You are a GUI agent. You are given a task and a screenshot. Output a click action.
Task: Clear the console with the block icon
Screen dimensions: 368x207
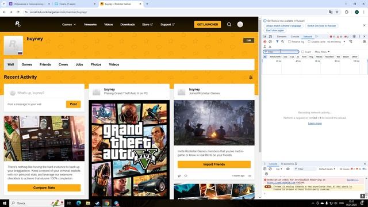point(270,169)
